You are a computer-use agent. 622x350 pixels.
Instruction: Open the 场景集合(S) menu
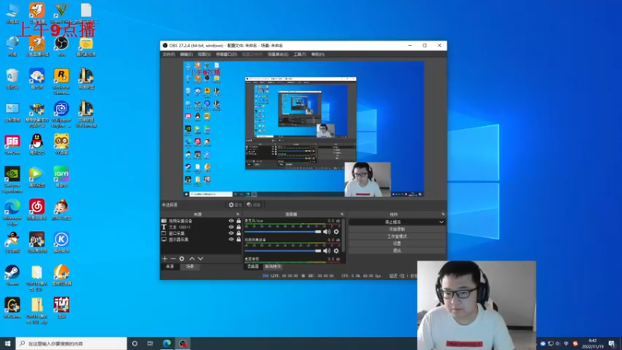(x=278, y=54)
